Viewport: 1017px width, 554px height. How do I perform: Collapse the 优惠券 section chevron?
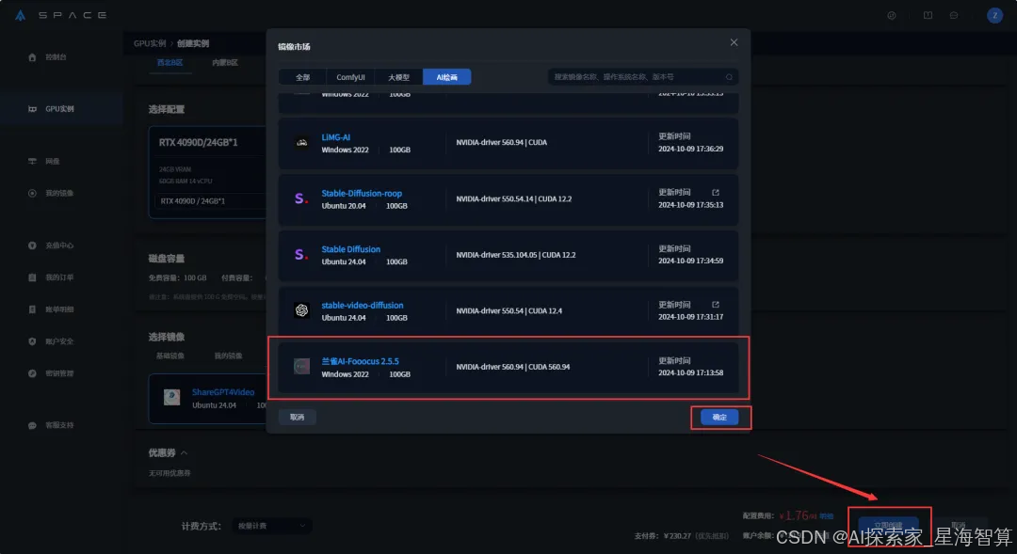pyautogui.click(x=185, y=453)
